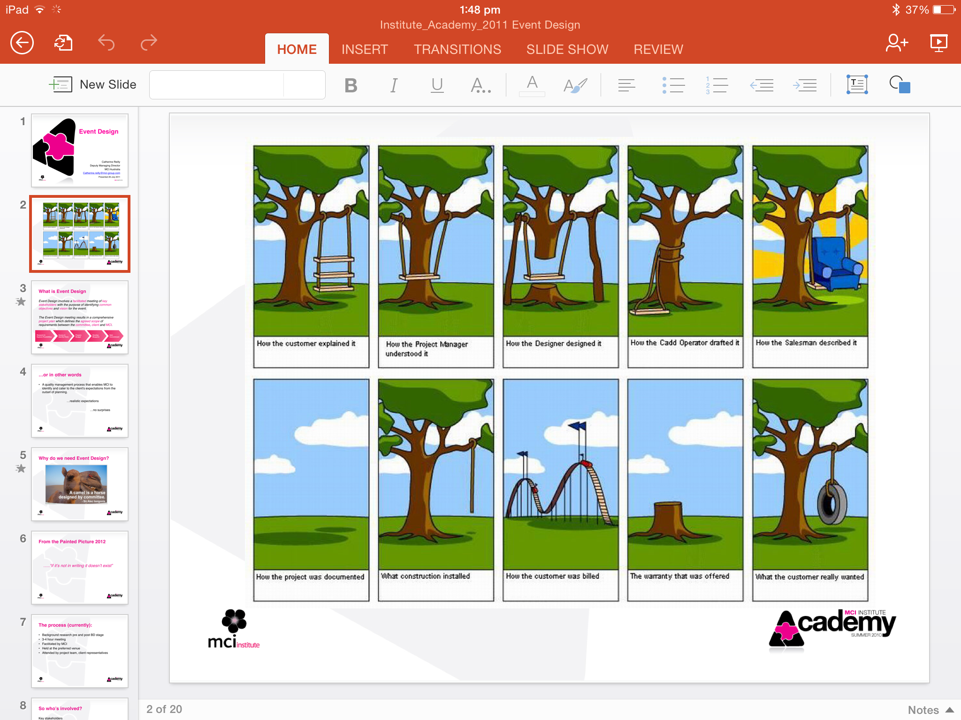Tap the back arrow button
The height and width of the screenshot is (720, 961).
[x=22, y=43]
